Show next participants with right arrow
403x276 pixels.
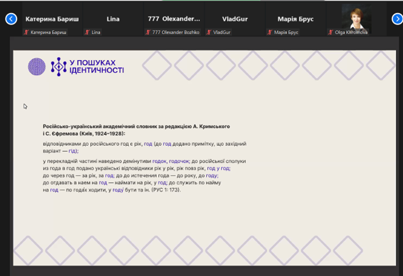point(397,19)
